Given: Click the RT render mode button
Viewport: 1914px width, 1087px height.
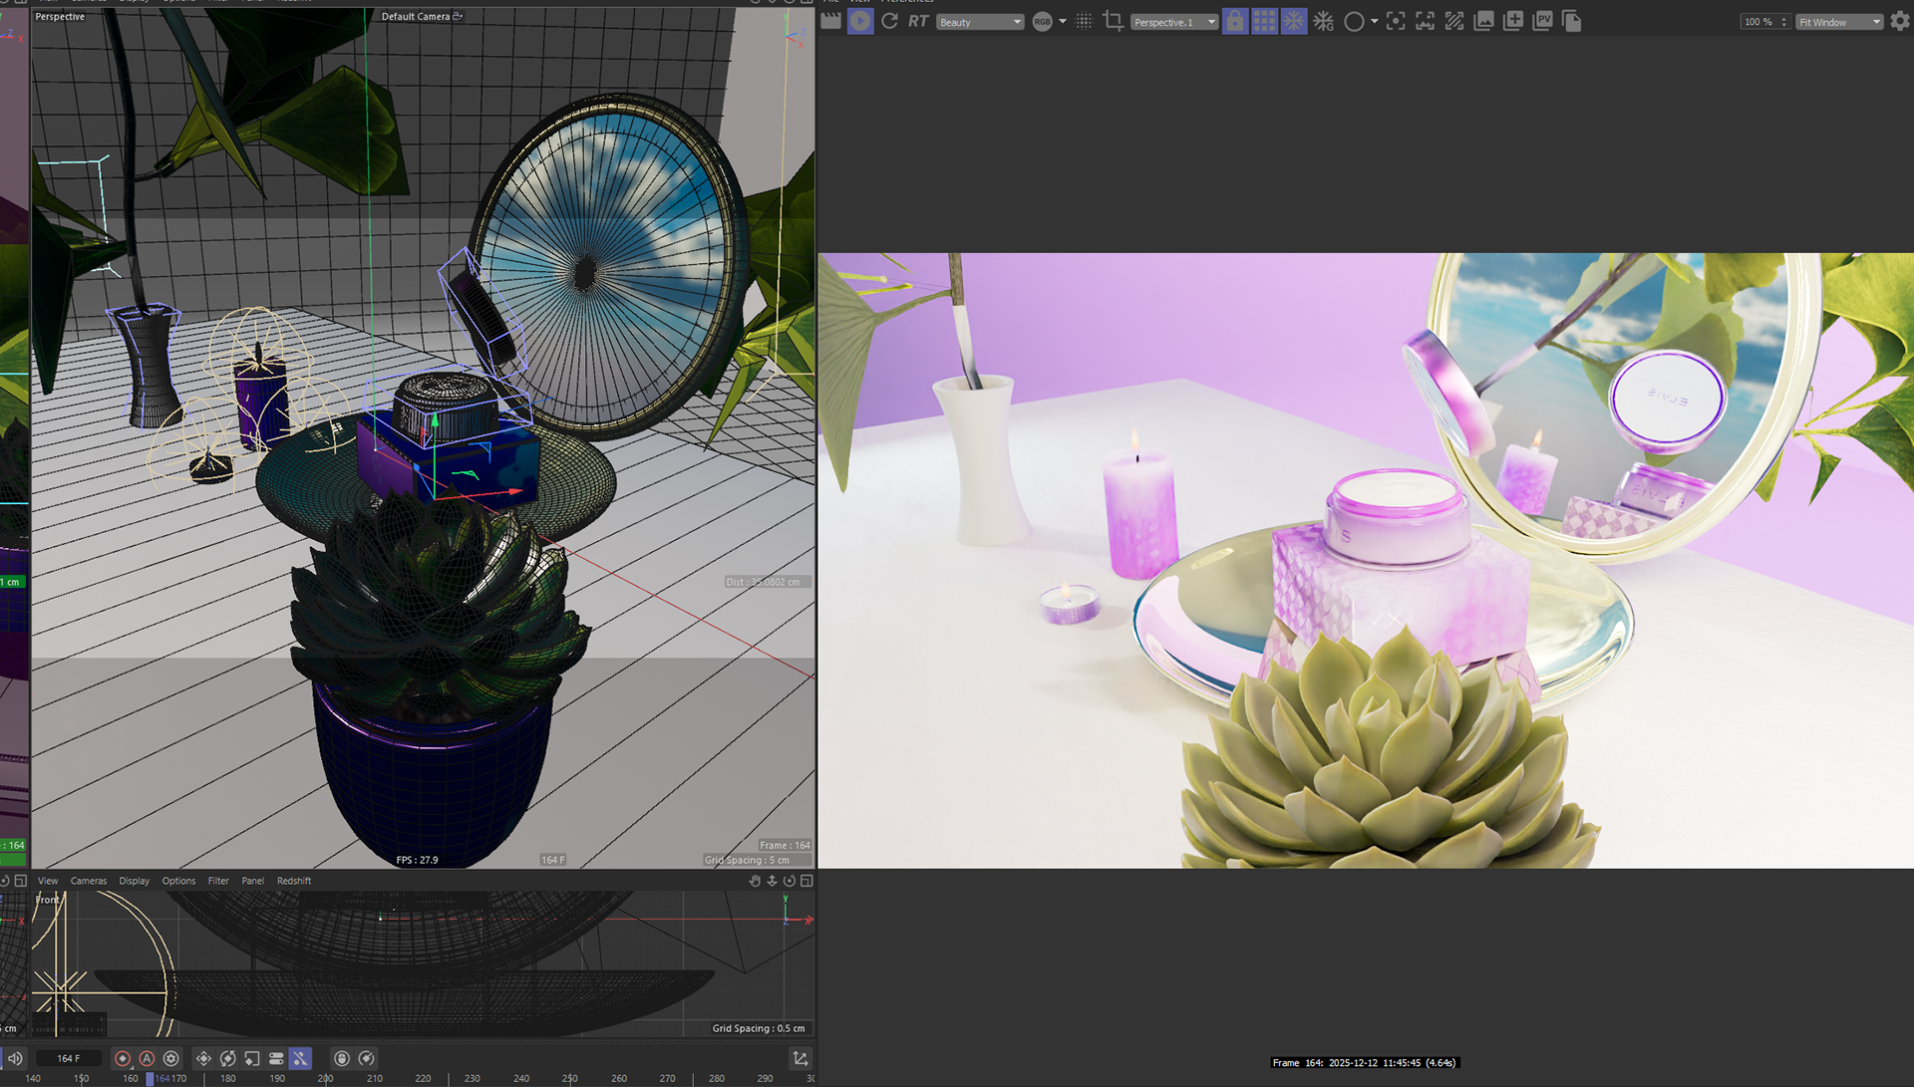Looking at the screenshot, I should [918, 21].
